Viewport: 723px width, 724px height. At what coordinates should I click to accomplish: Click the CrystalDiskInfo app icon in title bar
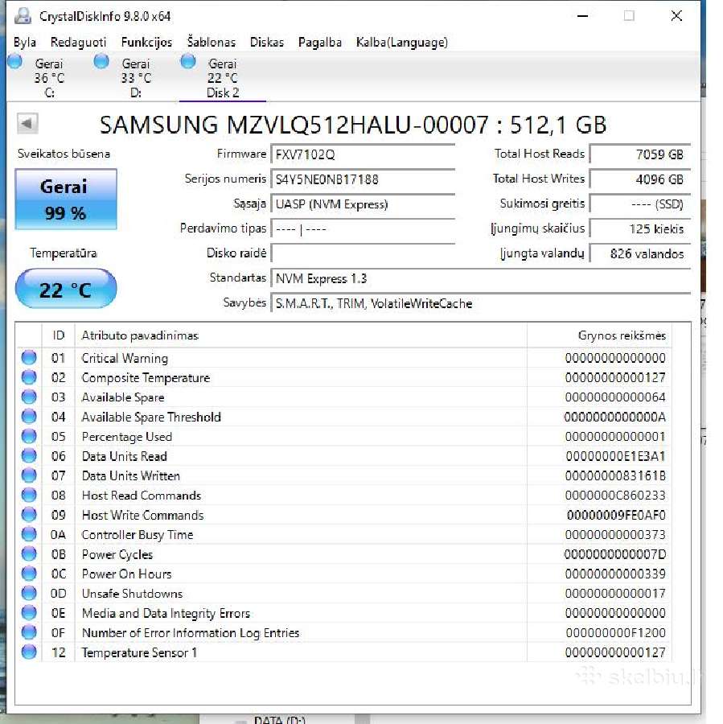coord(23,16)
